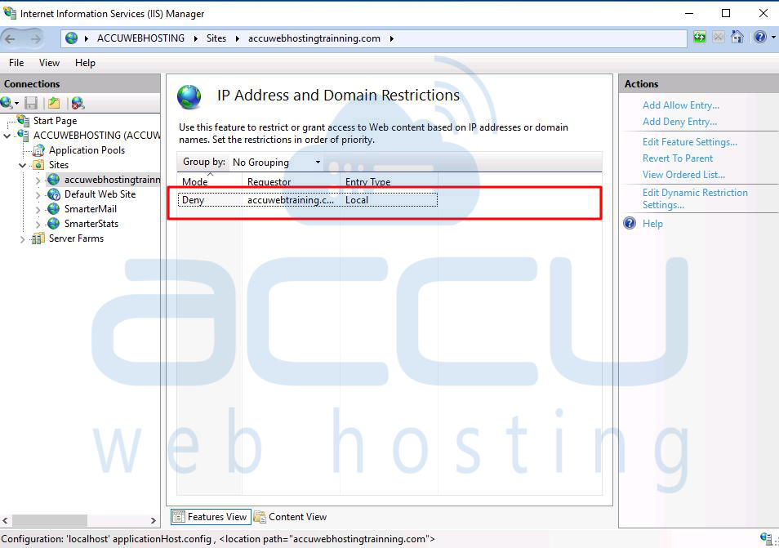The image size is (779, 548).
Task: Select the Deny entry row
Action: pos(308,200)
